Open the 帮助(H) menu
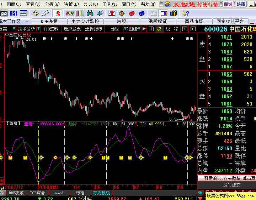 click(x=148, y=4)
